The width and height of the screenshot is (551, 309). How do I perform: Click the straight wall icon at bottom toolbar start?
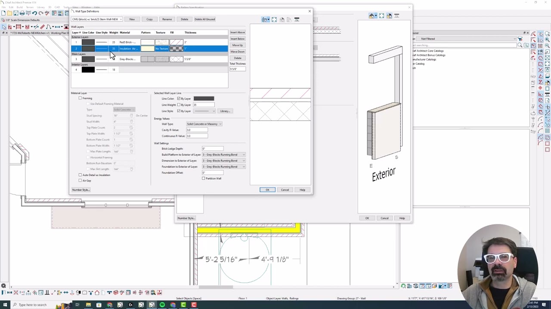[x=3, y=293]
